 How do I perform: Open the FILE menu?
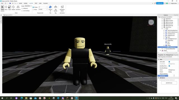pyautogui.click(x=2, y=3)
